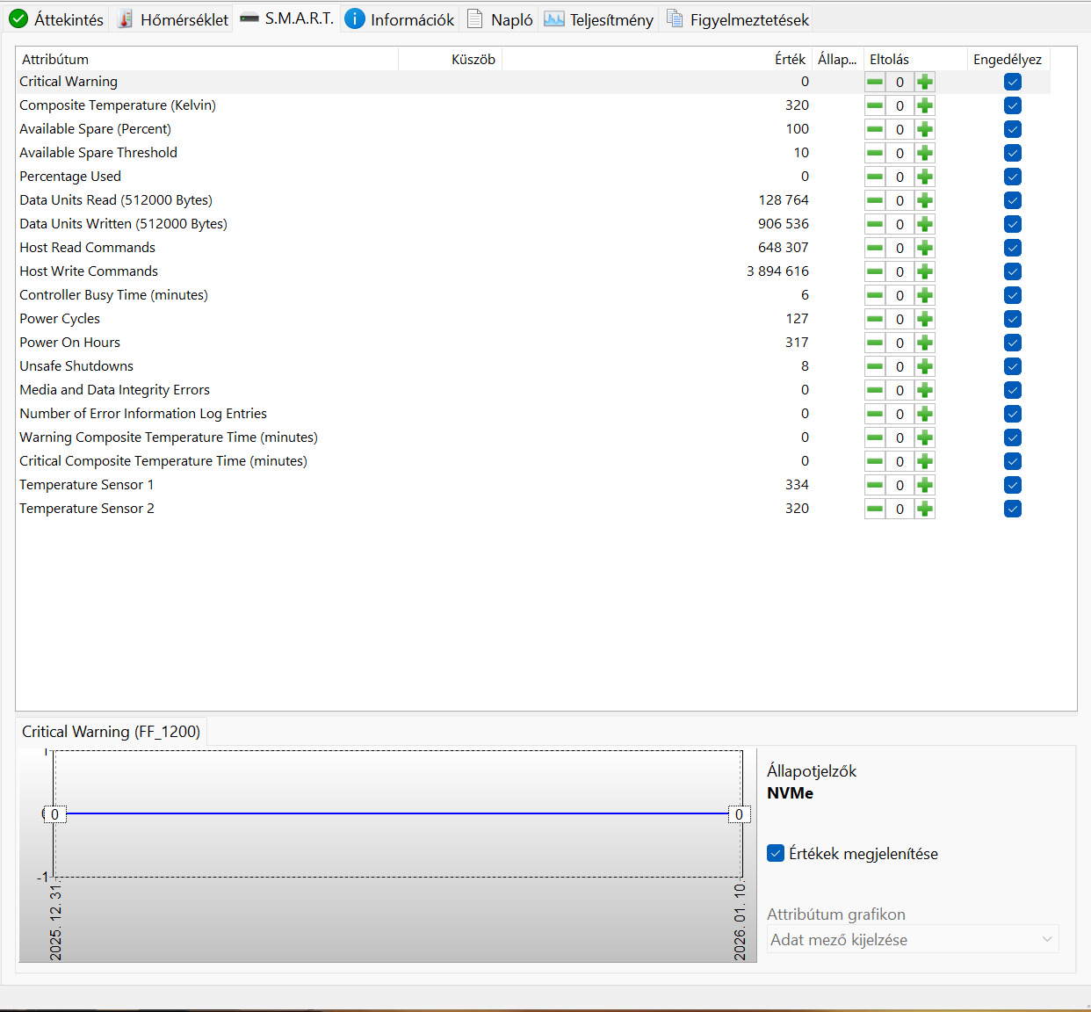The height and width of the screenshot is (1012, 1091).
Task: Decrease offset for Composite Temperature (Kelvin)
Action: 875,105
